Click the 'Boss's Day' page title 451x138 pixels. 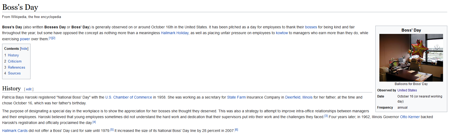click(20, 7)
